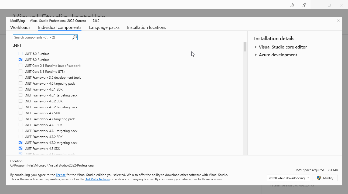This screenshot has height=194, width=348.
Task: Select .NET Framework 4.7.2 SDK checkbox
Action: point(21,137)
